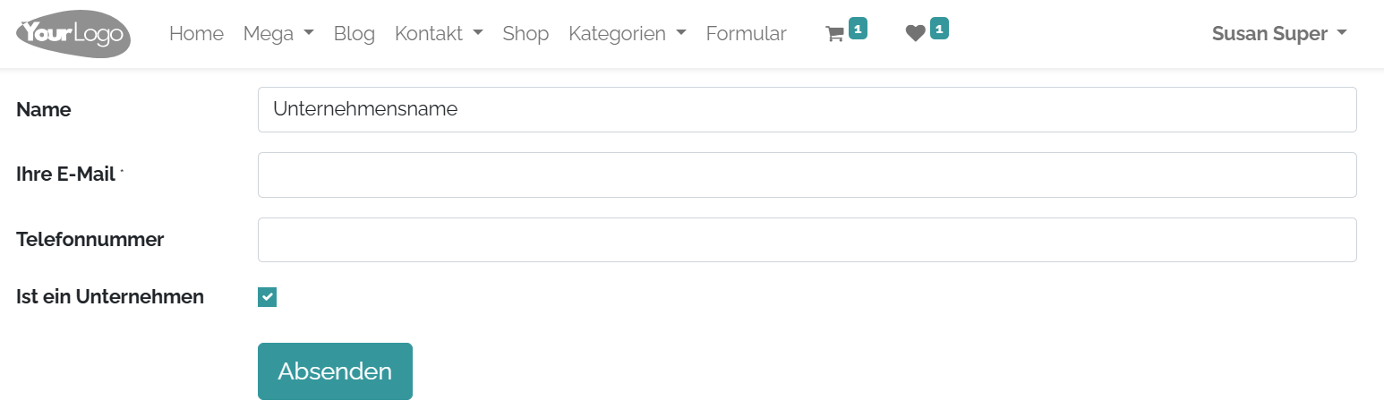Select the Telefonnummer input field
The height and width of the screenshot is (409, 1384).
click(x=807, y=240)
